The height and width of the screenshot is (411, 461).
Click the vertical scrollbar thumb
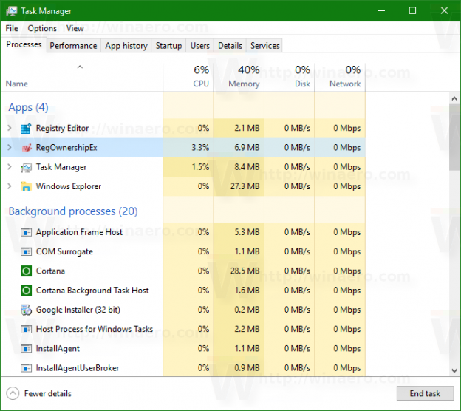(454, 137)
